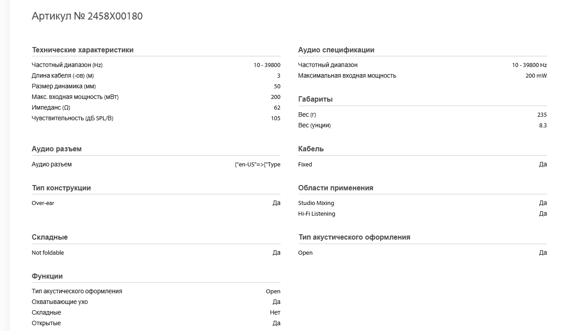Click the 'Аудио разъем' section heading
This screenshot has height=331, width=564.
(x=57, y=149)
